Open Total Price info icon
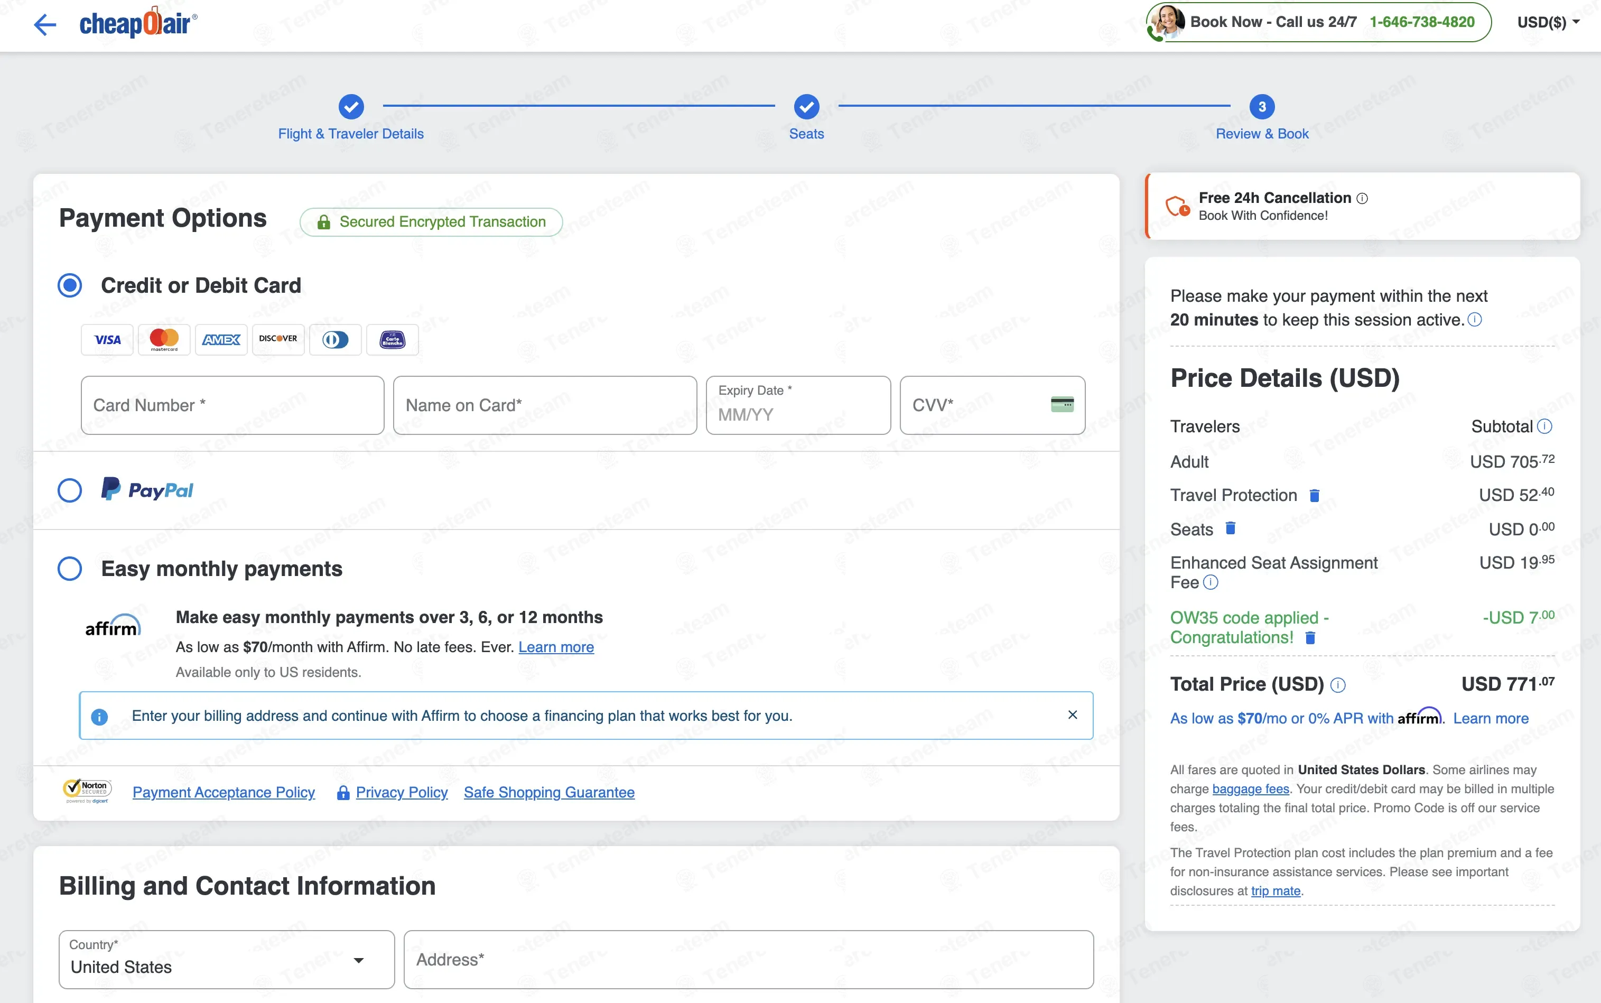1601x1003 pixels. 1338,685
